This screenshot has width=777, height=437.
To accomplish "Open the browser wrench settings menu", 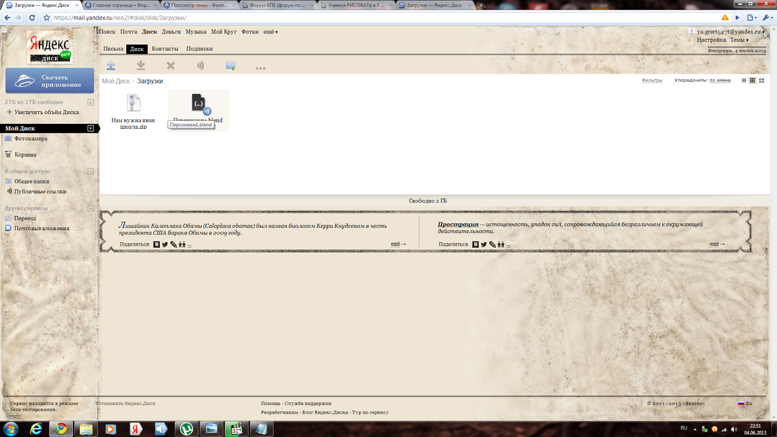I will (767, 17).
